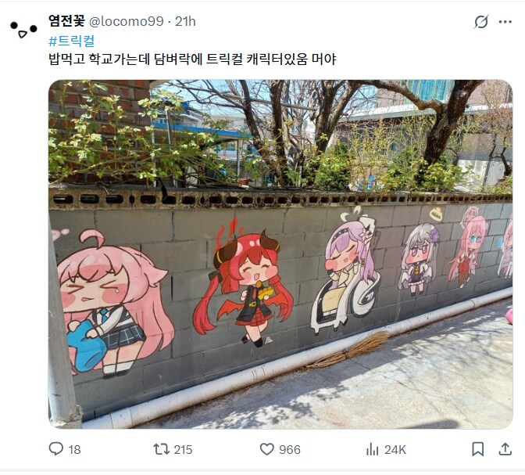This screenshot has height=475, width=525.
Task: Click the reply count 18
Action: 74,449
